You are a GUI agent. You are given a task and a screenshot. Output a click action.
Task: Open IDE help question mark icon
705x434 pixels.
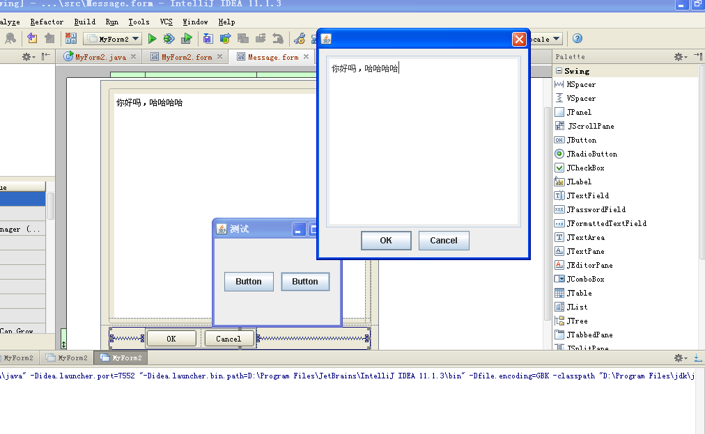(x=578, y=38)
